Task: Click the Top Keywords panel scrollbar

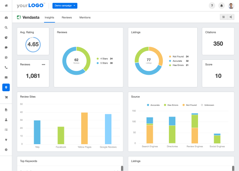Action: click(x=122, y=168)
